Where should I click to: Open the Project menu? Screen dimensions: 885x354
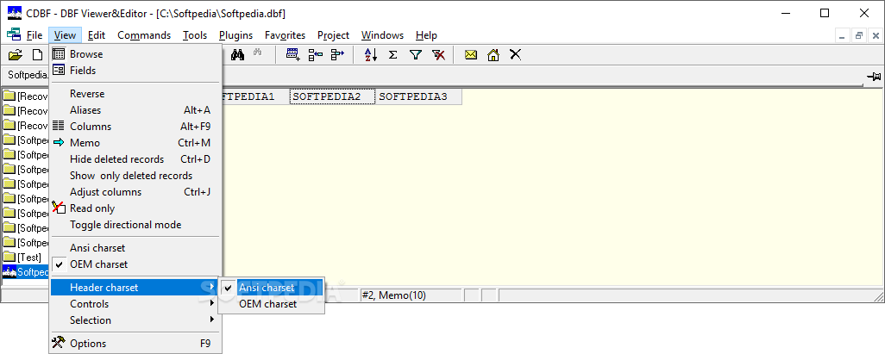coord(333,35)
